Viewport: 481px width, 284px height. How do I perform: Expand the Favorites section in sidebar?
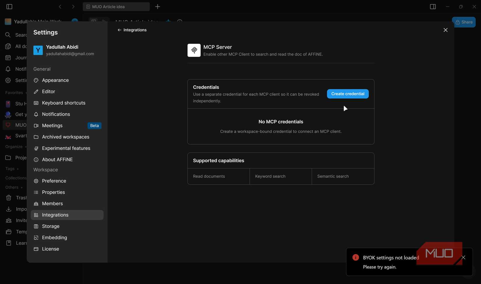tap(16, 93)
